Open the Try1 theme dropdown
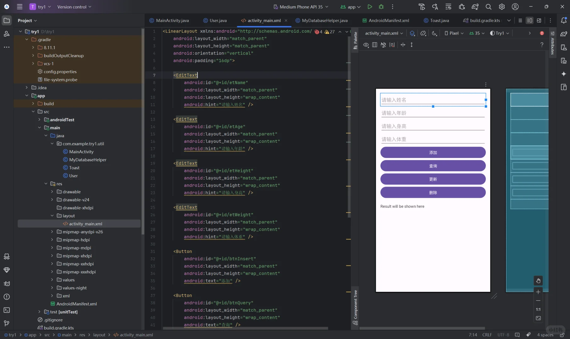 click(499, 33)
